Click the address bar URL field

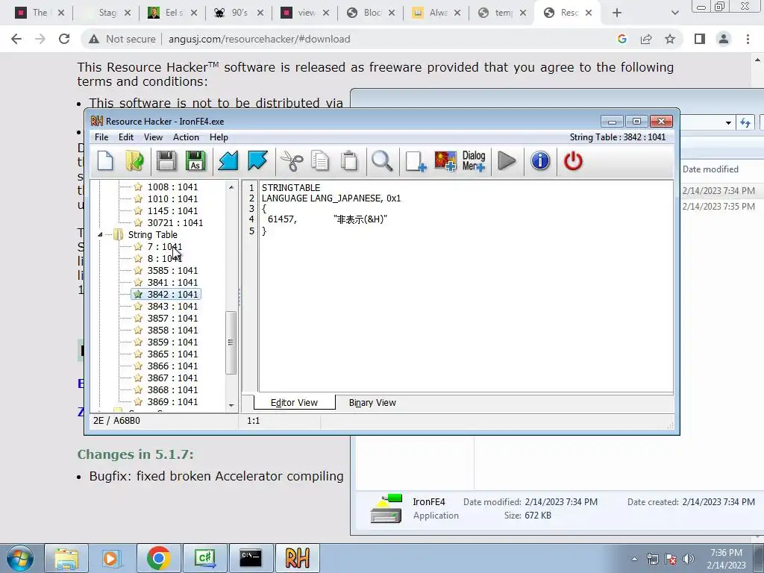coord(259,39)
